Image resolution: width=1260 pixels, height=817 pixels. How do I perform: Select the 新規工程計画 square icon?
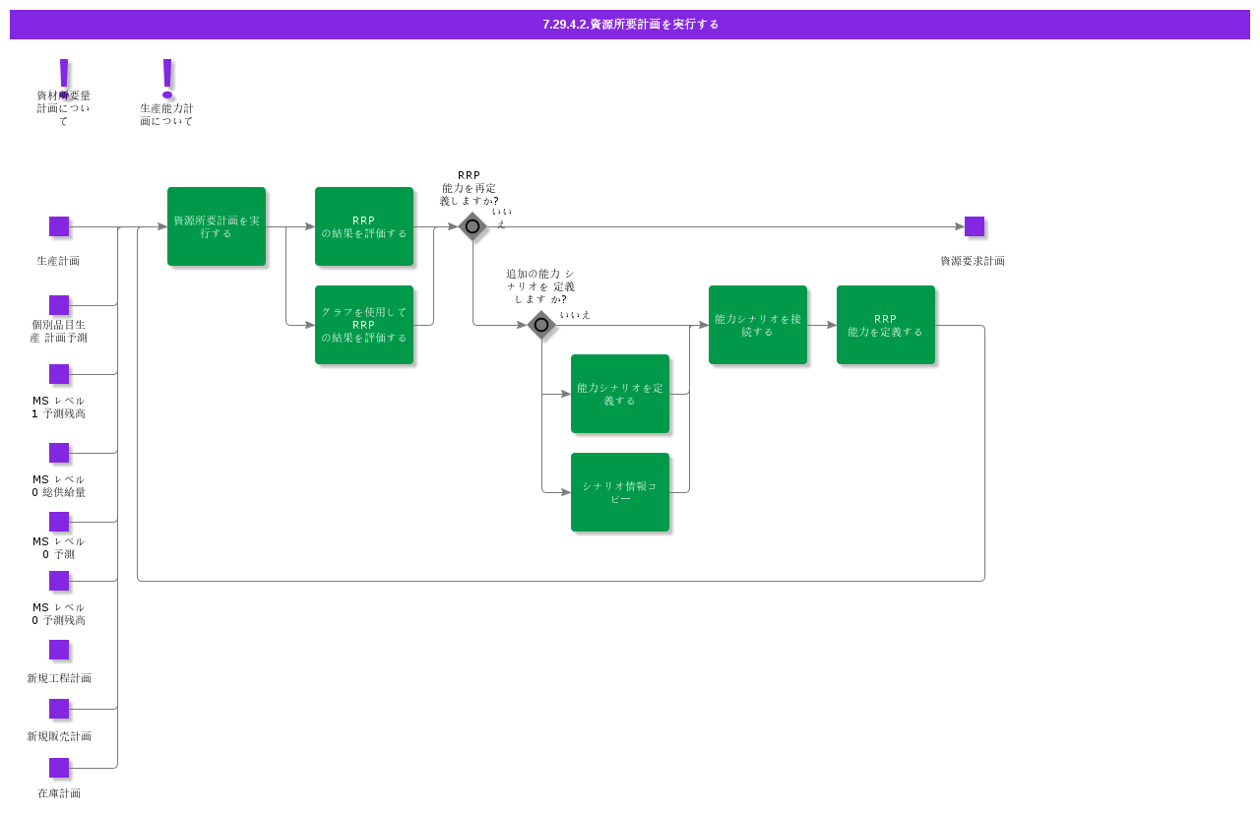(59, 650)
